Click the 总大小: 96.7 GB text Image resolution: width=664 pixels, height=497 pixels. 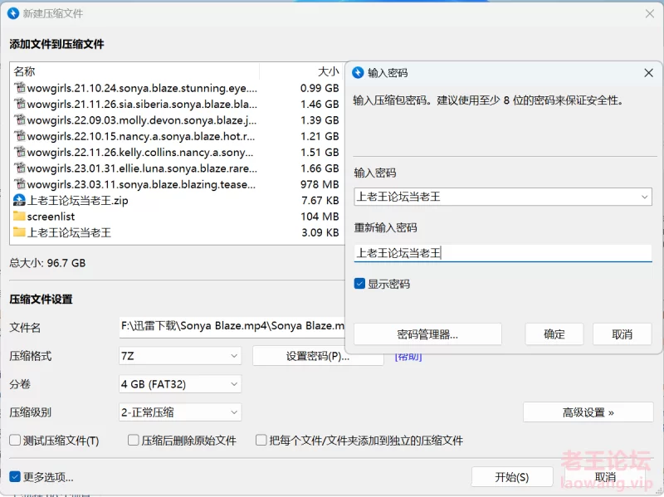tap(47, 263)
